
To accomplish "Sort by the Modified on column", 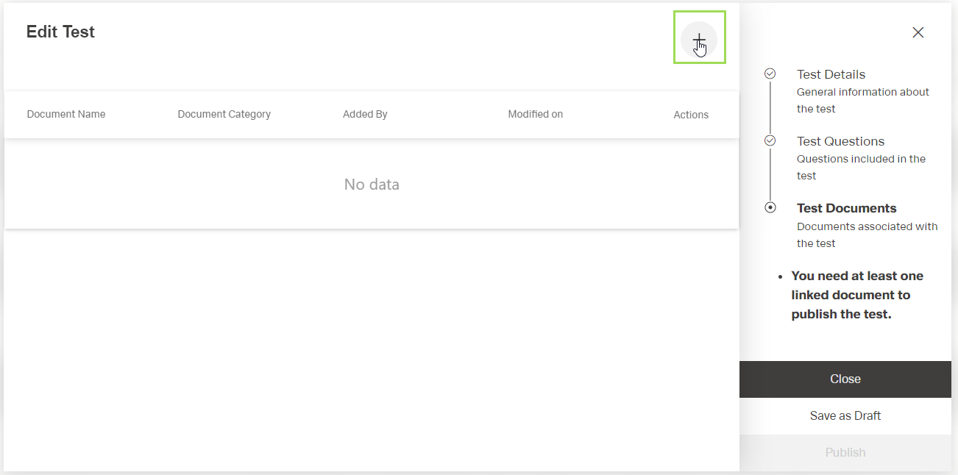I will coord(535,114).
